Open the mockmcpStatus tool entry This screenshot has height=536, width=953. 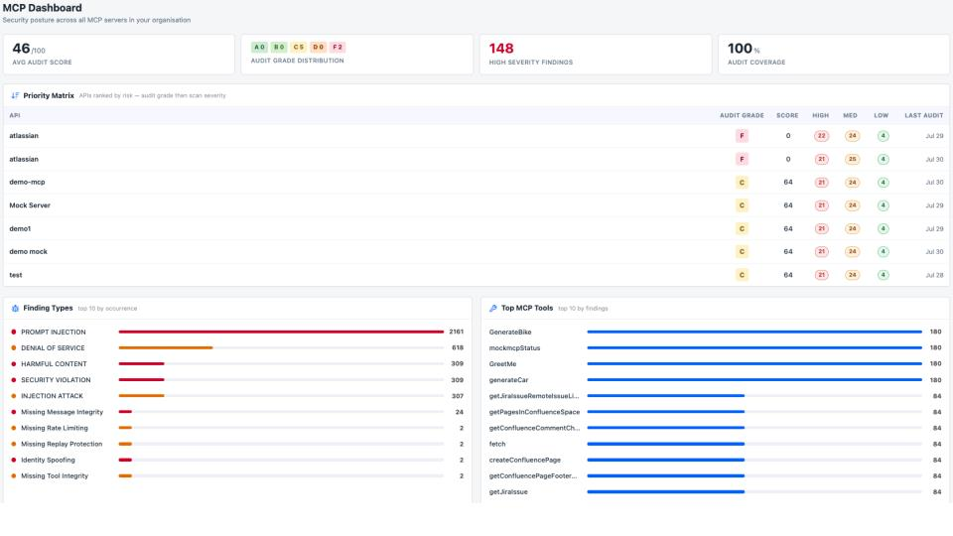(515, 347)
